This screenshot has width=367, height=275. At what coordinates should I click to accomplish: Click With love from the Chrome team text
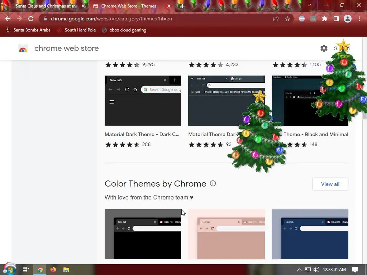149,197
